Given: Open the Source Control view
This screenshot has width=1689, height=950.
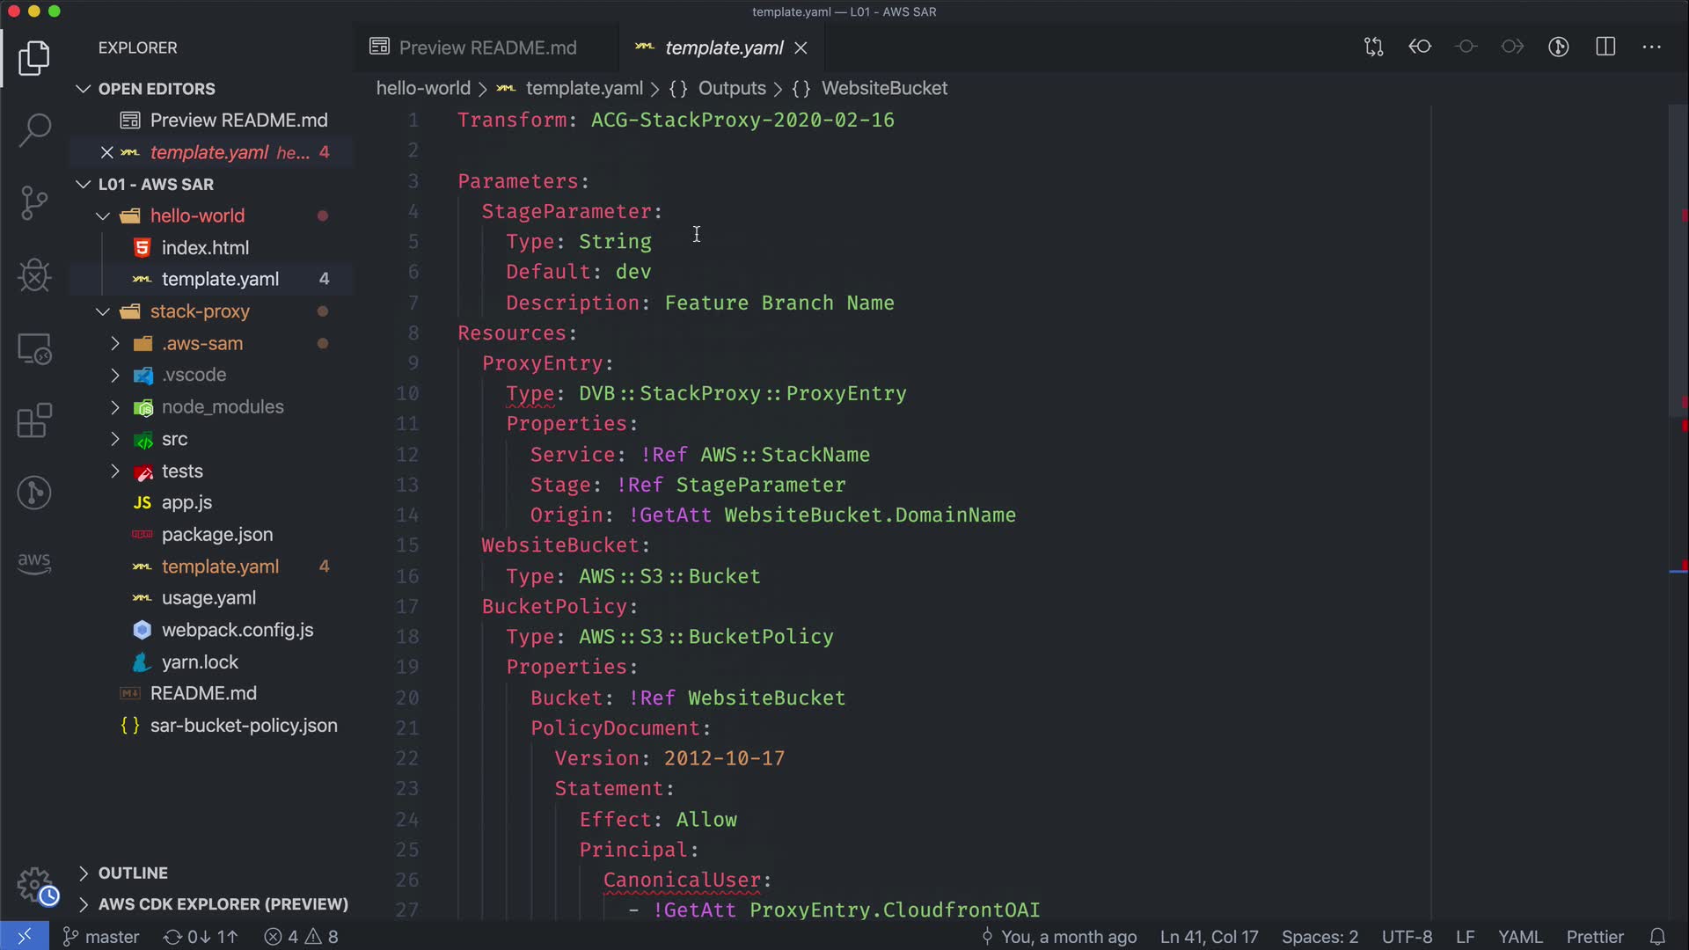Looking at the screenshot, I should click(34, 202).
